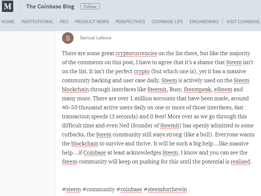Click the #coinbase hashtag
261x196 pixels.
point(129,189)
